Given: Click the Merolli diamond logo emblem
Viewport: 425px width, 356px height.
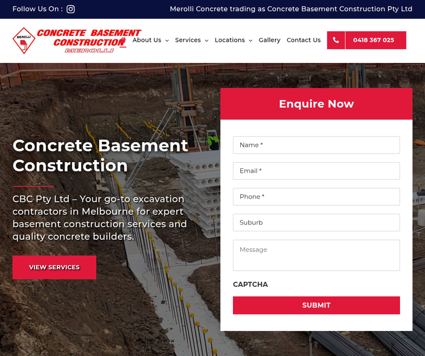Looking at the screenshot, I should coord(24,41).
